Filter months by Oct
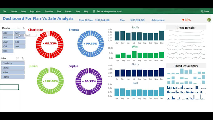The width and height of the screenshot is (213, 120). coord(8,46)
